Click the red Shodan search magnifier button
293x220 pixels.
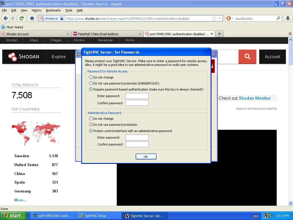(x=248, y=56)
